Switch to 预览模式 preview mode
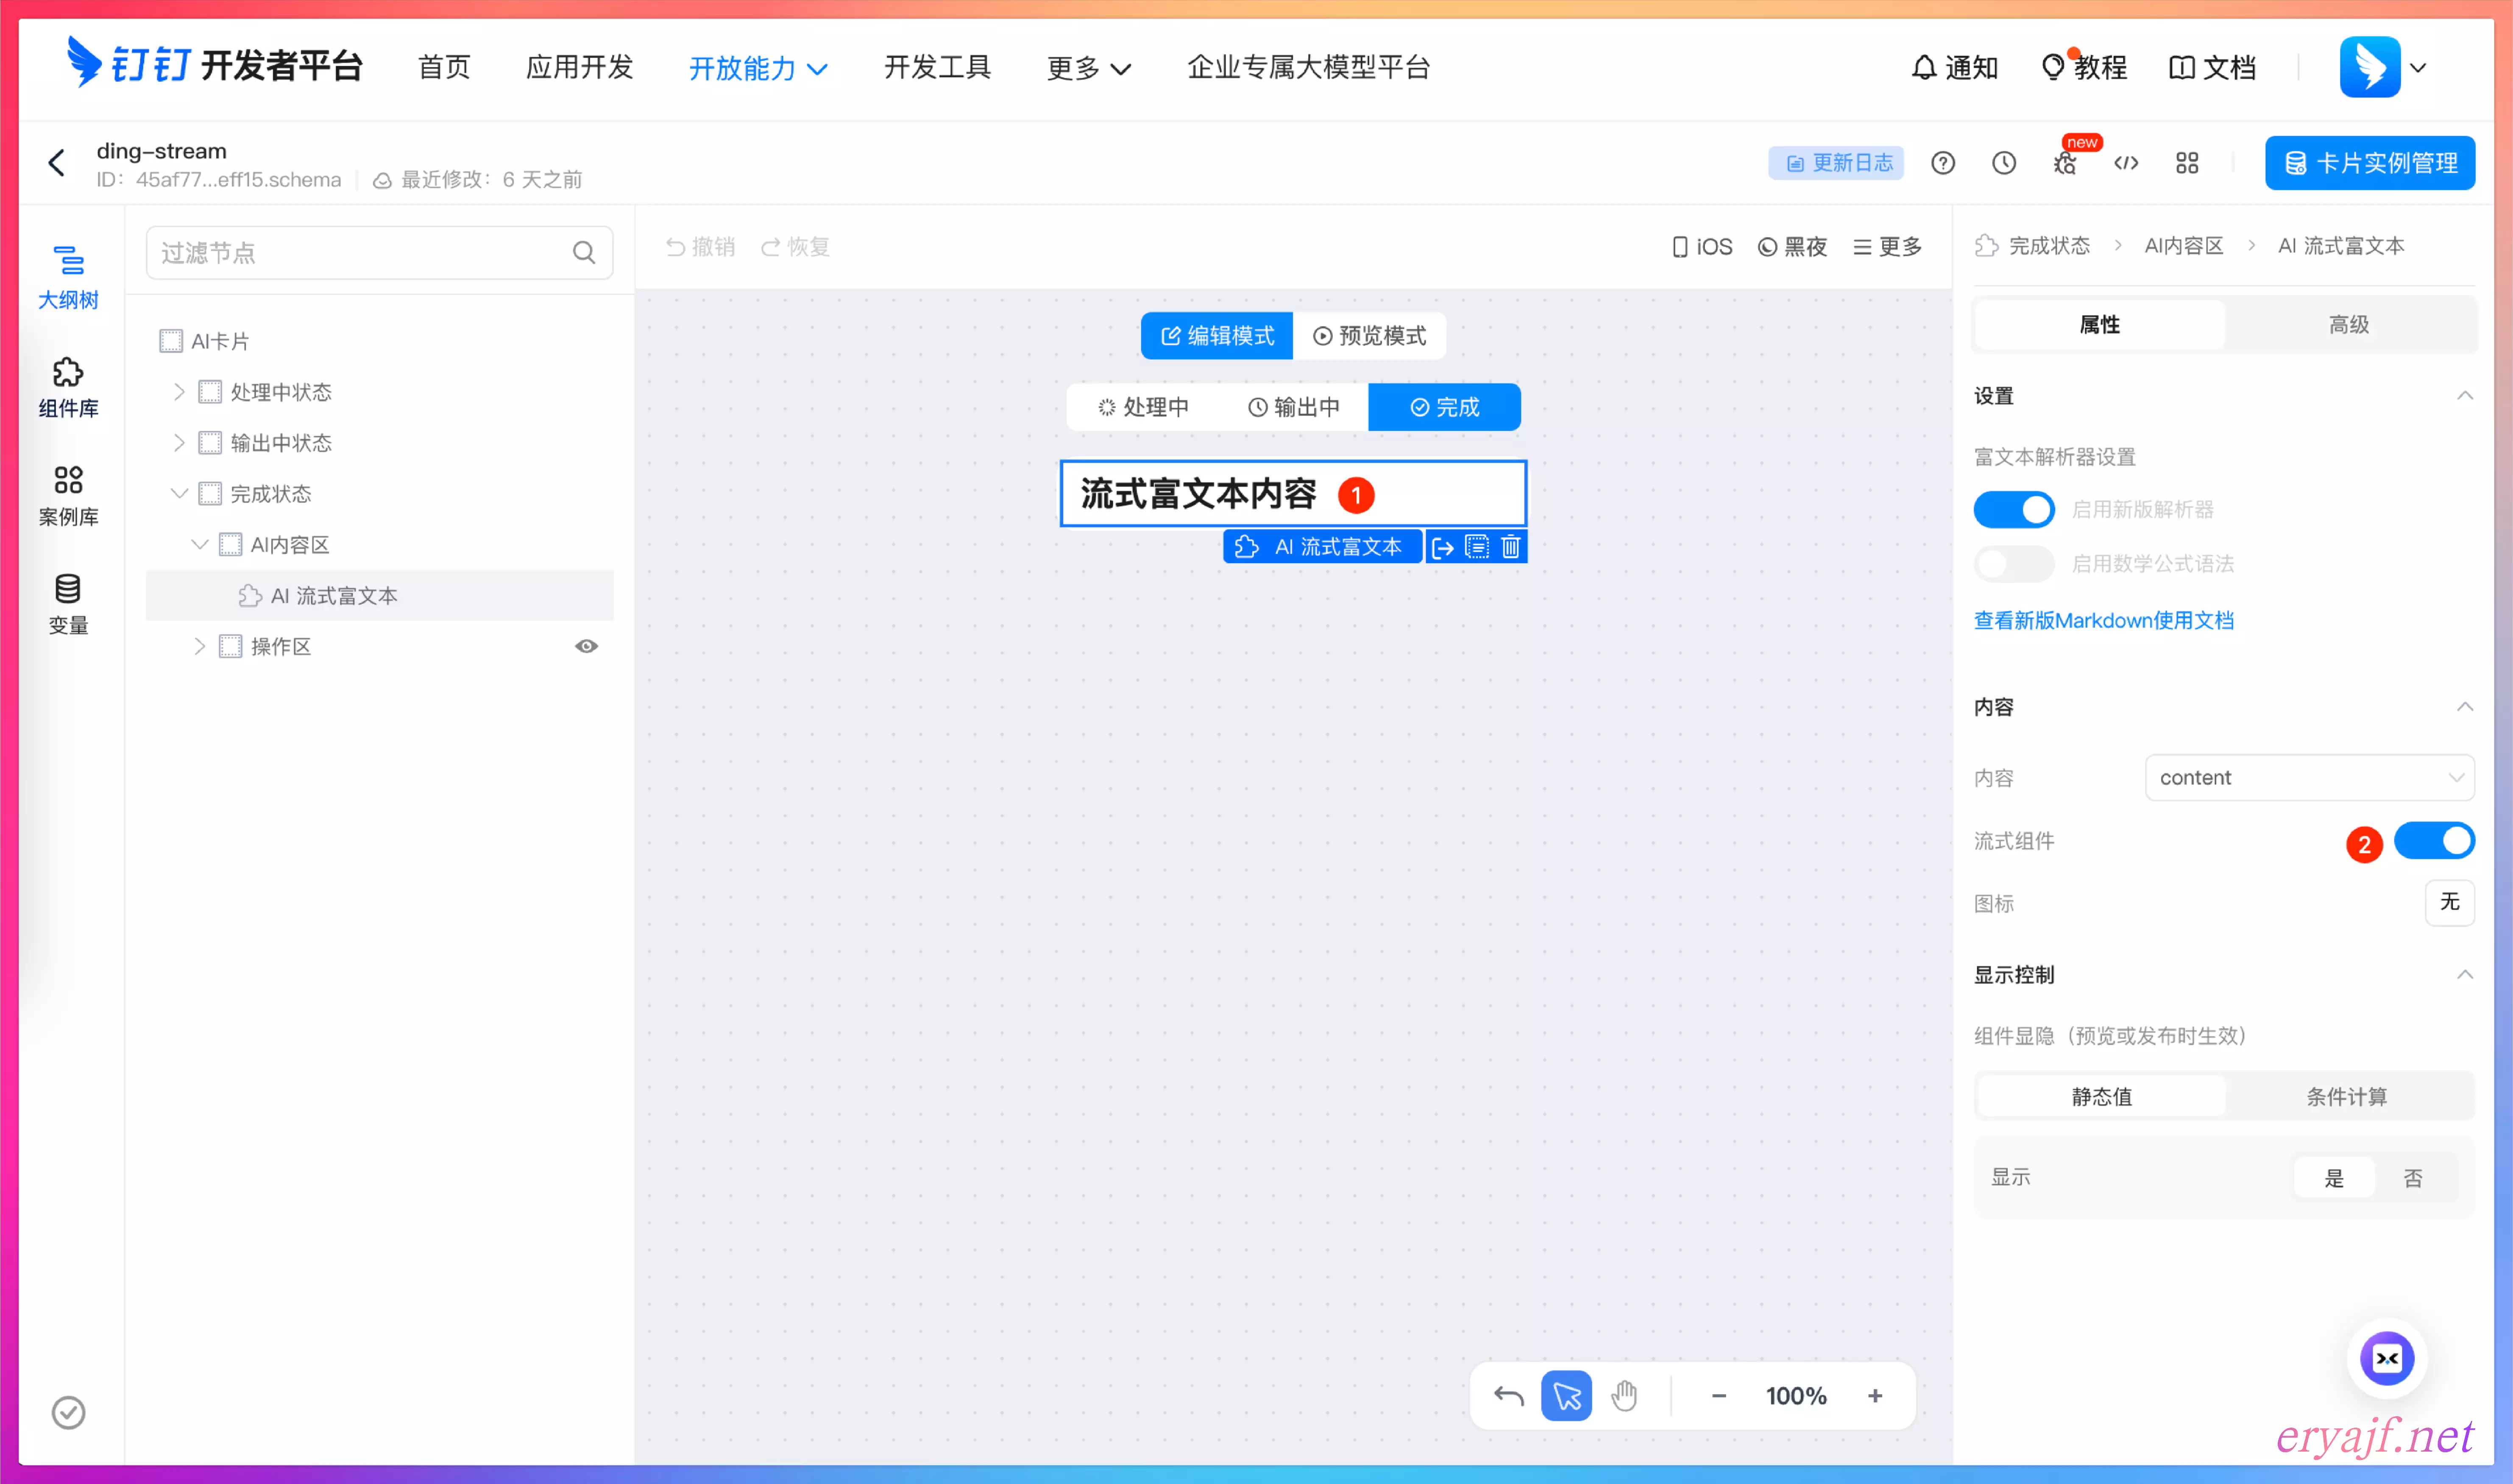 1369,336
